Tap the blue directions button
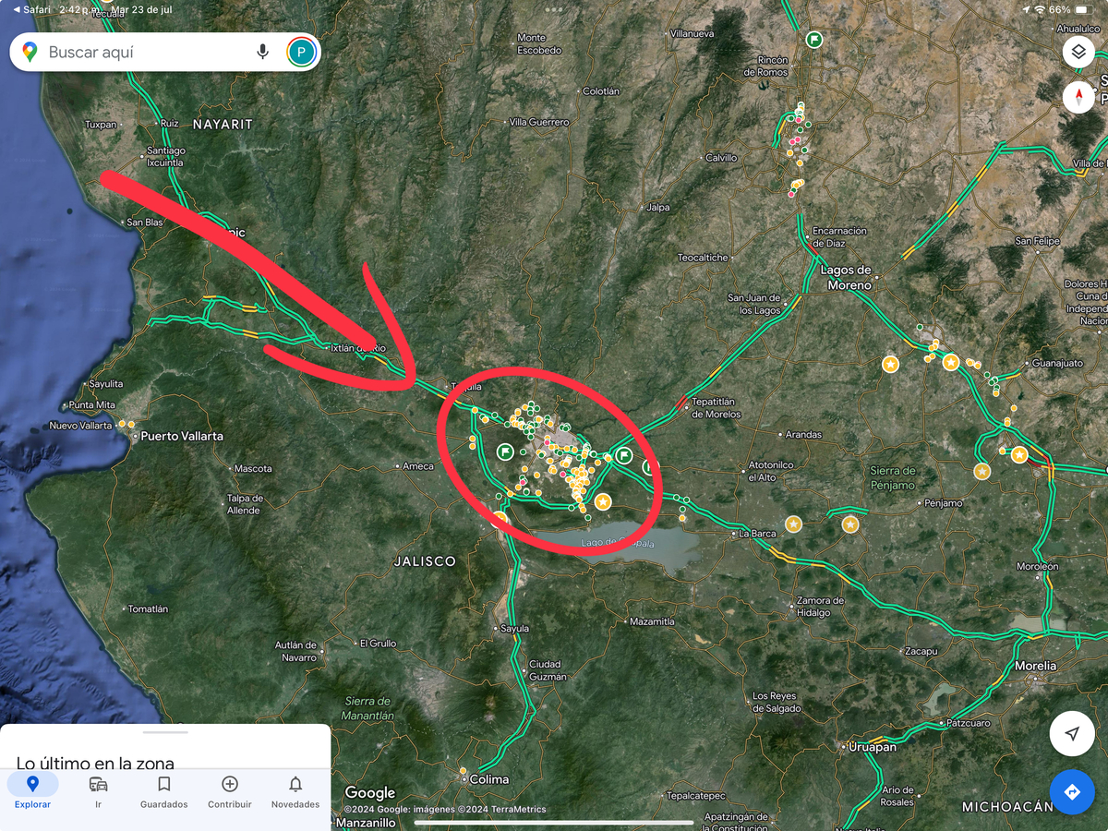 click(x=1072, y=792)
